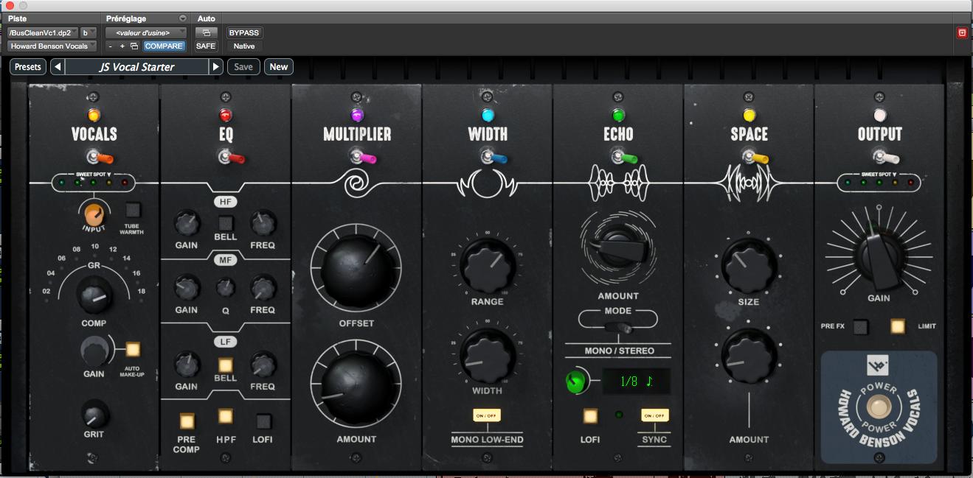Click the librarian 'b' icon next to the preset name
973x478 pixels.
(86, 32)
